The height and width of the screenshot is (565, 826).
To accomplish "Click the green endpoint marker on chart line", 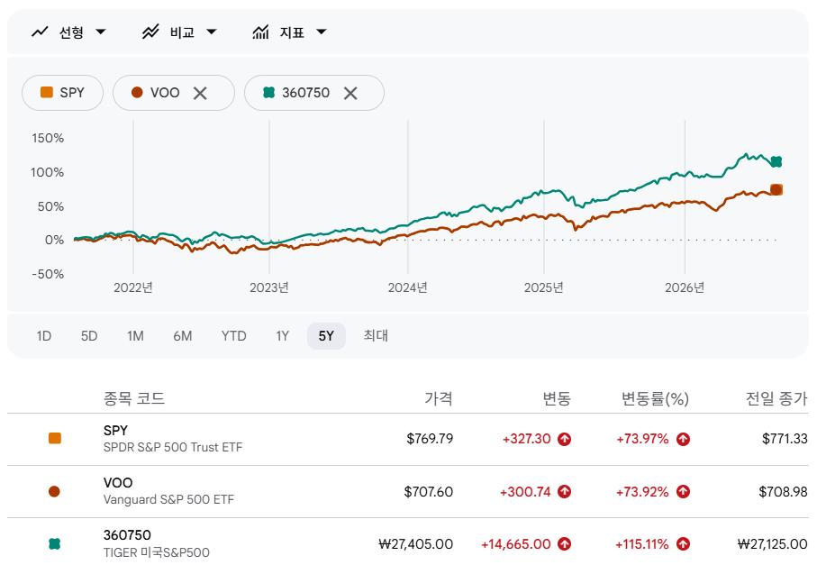I will click(x=776, y=162).
